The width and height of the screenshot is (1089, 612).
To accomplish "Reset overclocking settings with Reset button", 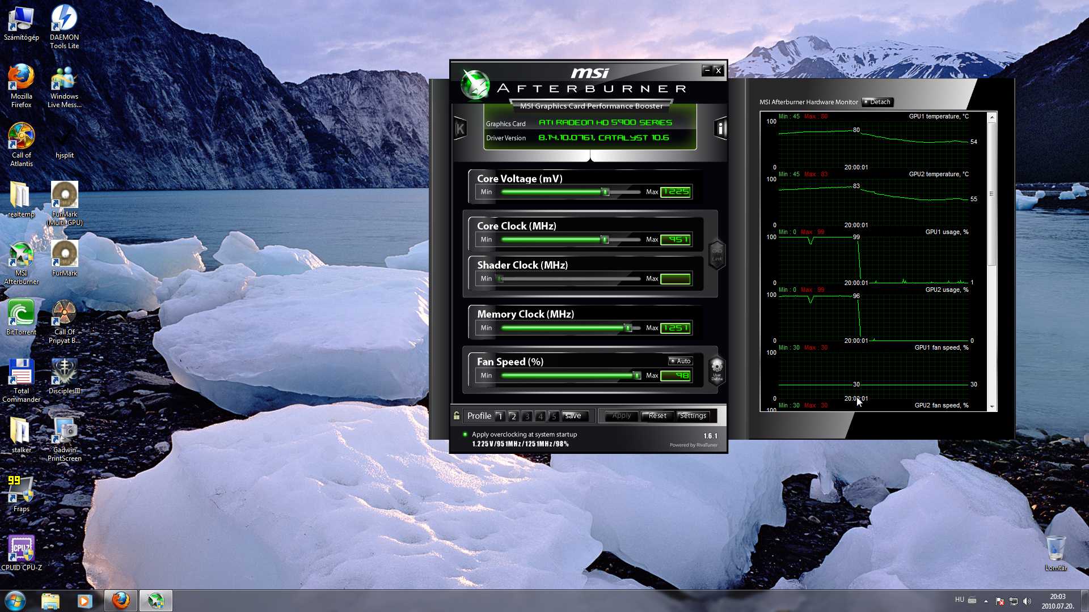I will pyautogui.click(x=658, y=416).
